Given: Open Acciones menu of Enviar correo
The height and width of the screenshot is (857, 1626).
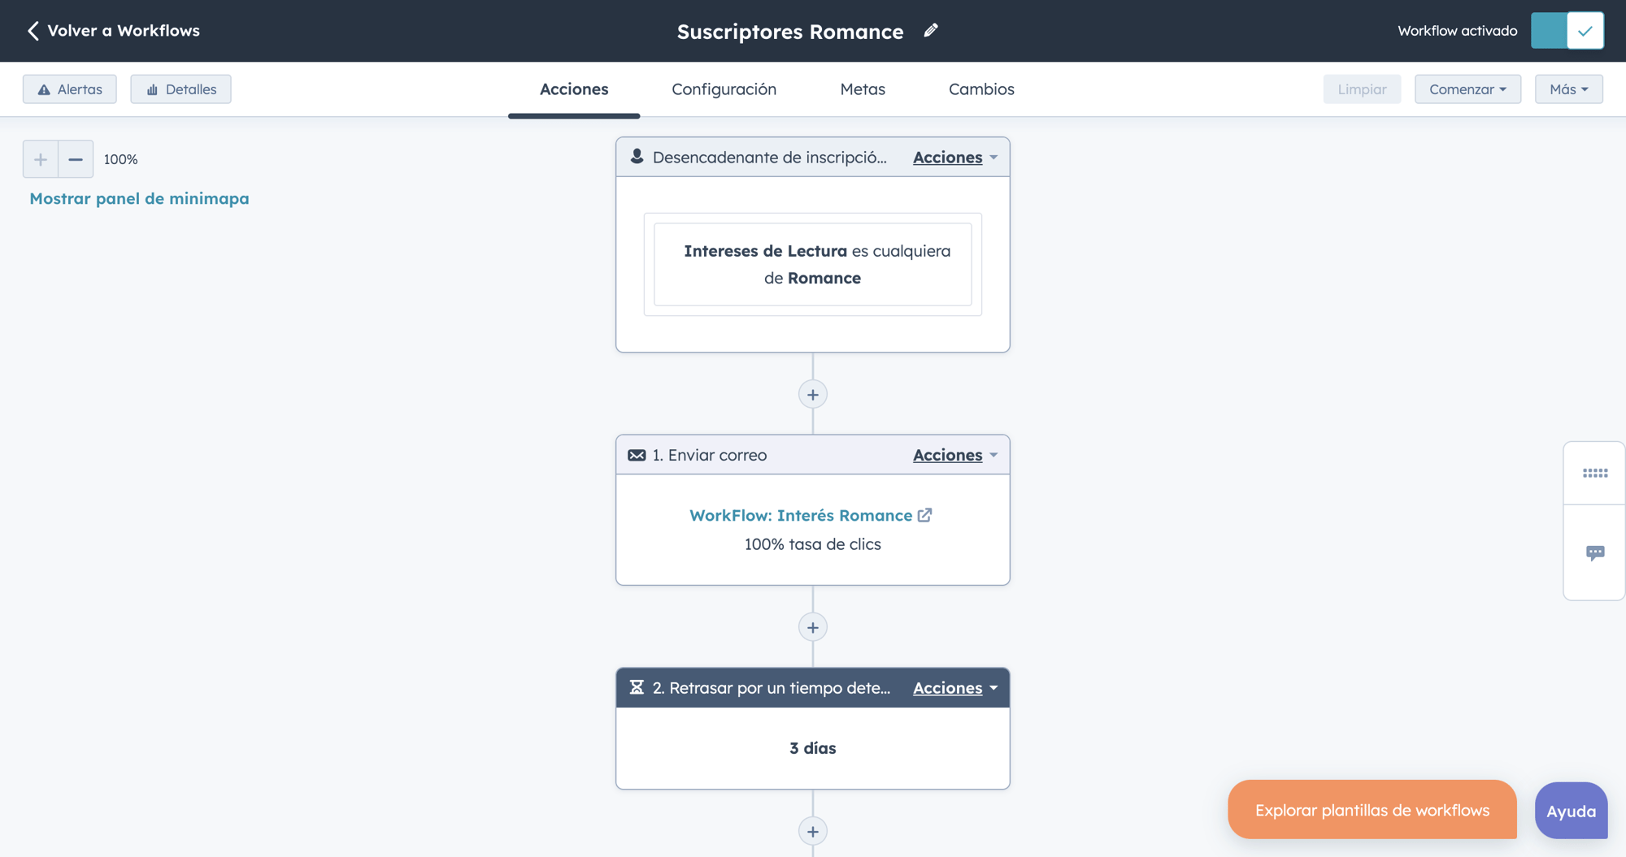Looking at the screenshot, I should pyautogui.click(x=954, y=455).
